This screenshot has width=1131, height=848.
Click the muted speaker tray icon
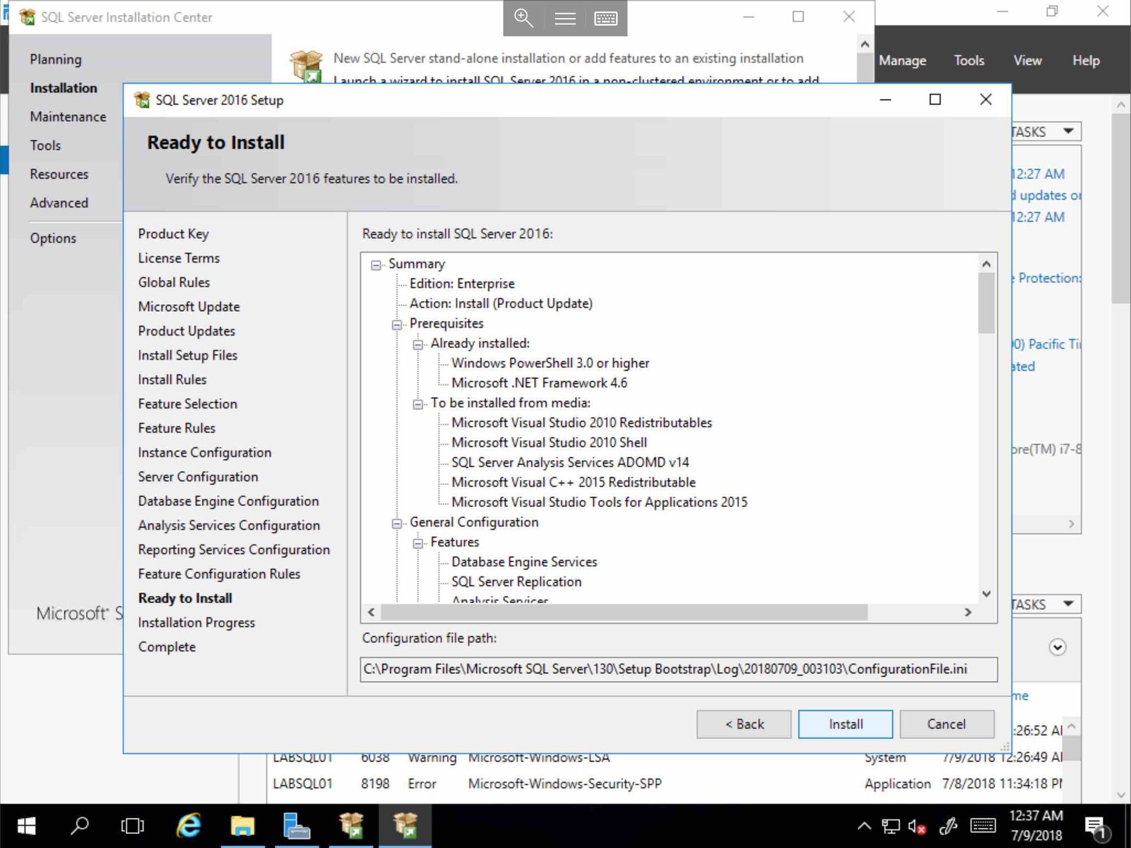[x=917, y=827]
